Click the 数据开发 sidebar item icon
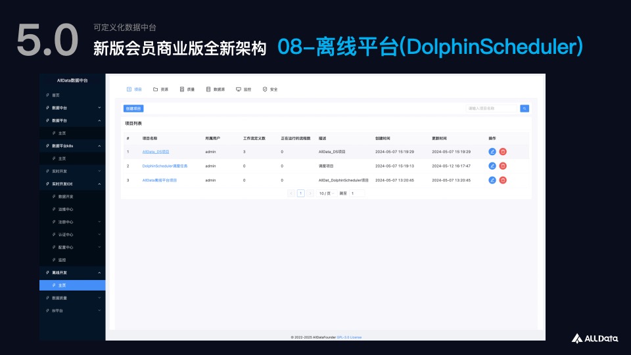 [54, 197]
